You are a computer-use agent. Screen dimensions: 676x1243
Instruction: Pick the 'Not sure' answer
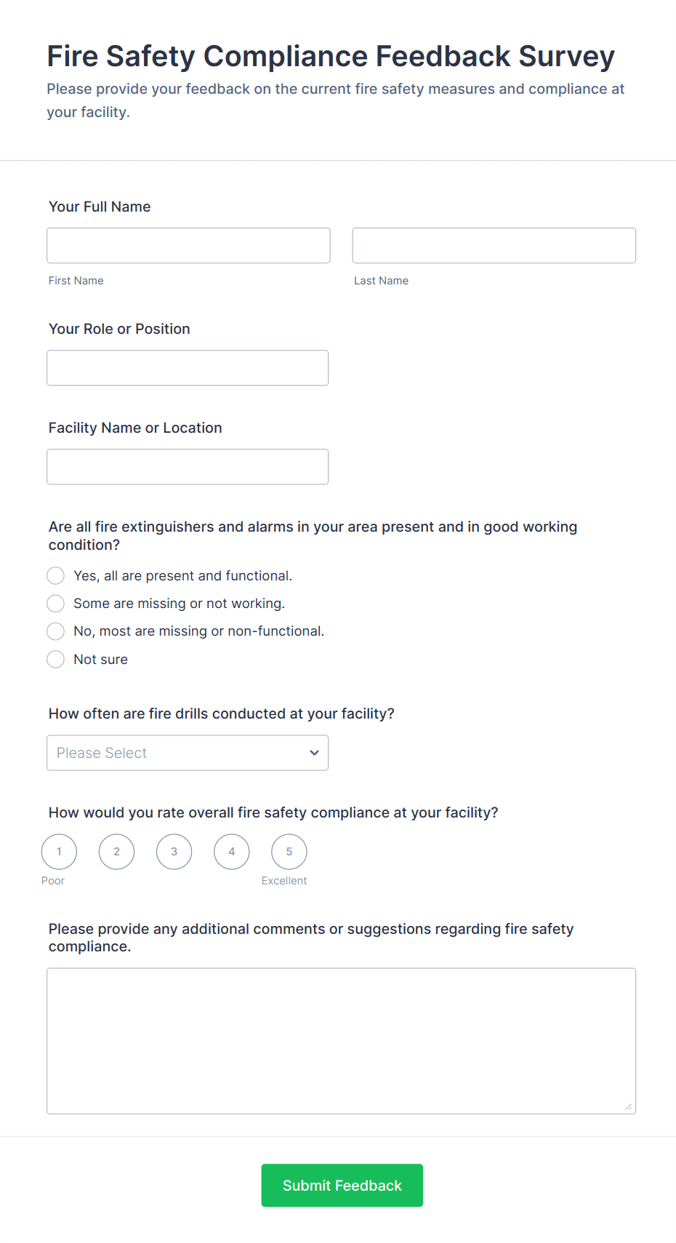coord(55,659)
